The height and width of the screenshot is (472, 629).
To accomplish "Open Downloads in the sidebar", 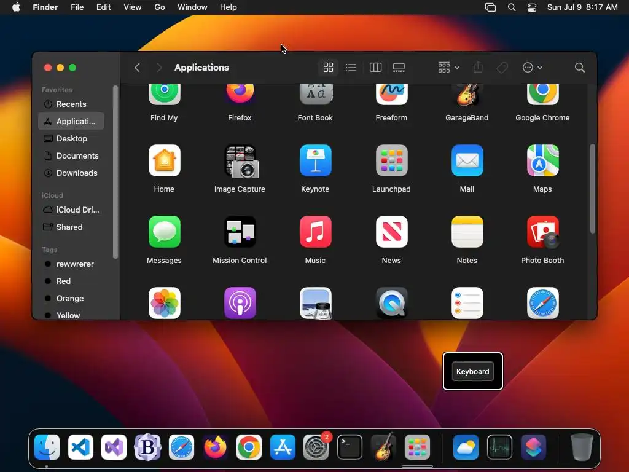I will coord(71,173).
